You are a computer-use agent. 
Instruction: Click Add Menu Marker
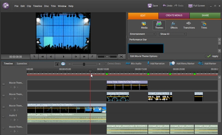(182, 64)
